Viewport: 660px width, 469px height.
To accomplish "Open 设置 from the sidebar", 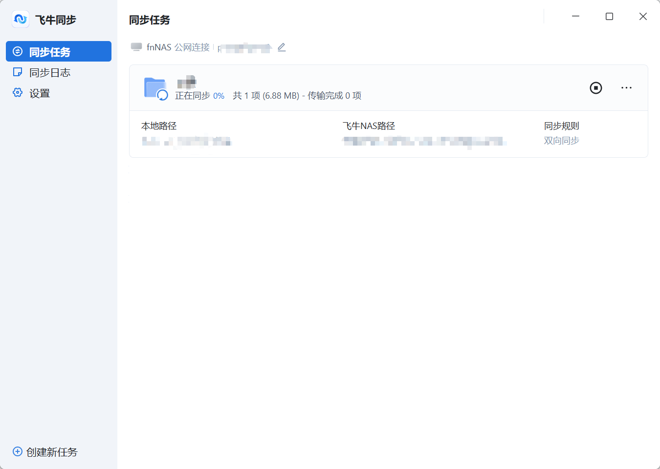I will click(x=59, y=93).
